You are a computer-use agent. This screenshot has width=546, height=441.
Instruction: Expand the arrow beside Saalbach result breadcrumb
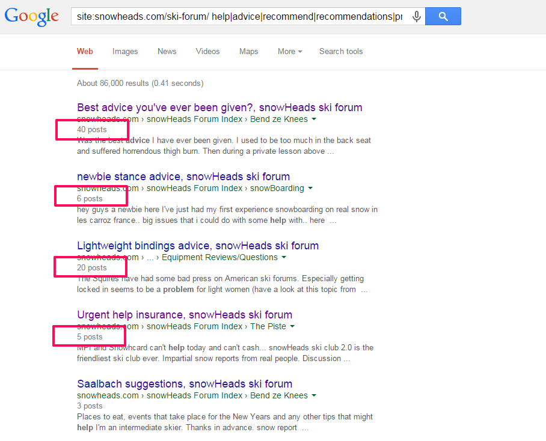coord(314,395)
